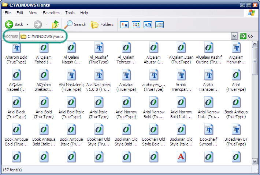Open the Address bar dropdown list
The width and height of the screenshot is (260, 175).
[234, 36]
